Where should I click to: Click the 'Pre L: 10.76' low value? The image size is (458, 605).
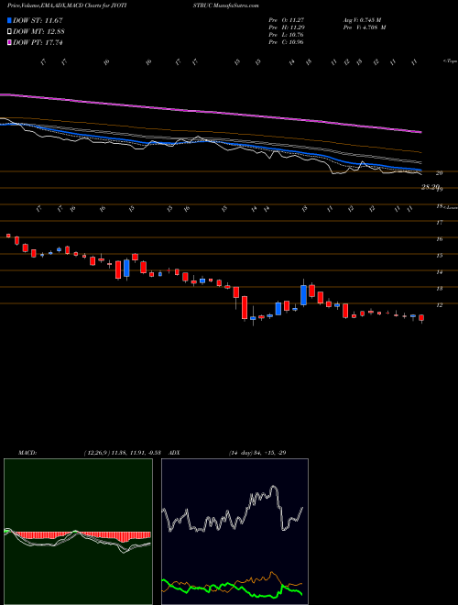tap(287, 35)
